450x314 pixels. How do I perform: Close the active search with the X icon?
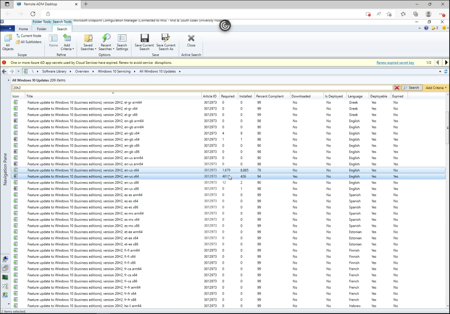tap(191, 42)
